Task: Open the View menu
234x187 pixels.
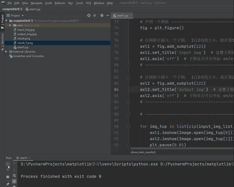Action: coord(25,3)
